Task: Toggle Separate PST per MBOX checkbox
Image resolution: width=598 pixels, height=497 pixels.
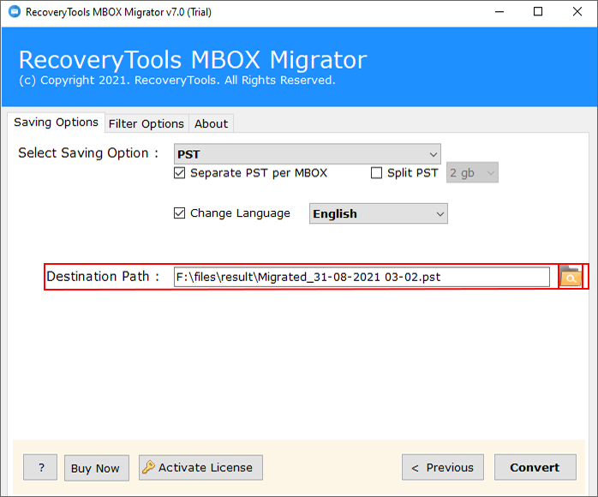Action: [179, 173]
